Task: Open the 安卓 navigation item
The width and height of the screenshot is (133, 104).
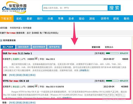Action: 71,18
